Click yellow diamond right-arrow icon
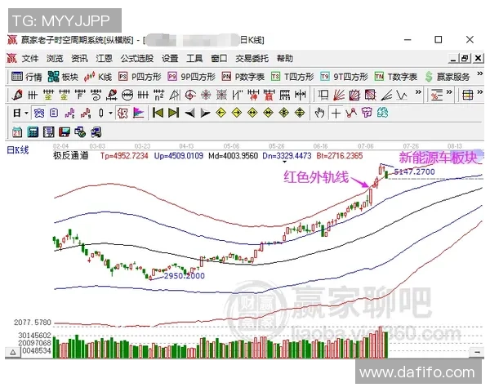The image size is (490, 392). (237, 113)
